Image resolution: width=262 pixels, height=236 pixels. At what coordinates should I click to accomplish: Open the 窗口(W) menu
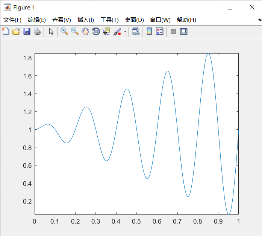(x=160, y=20)
